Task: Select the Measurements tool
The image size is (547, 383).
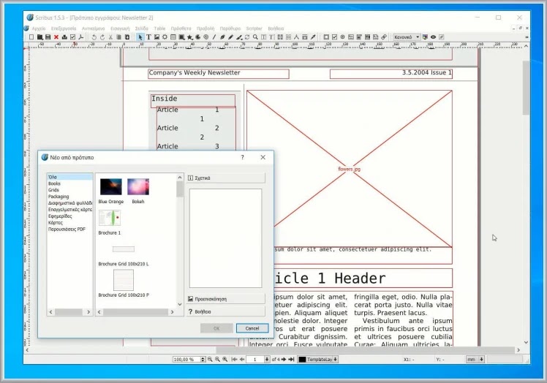Action: pos(296,37)
